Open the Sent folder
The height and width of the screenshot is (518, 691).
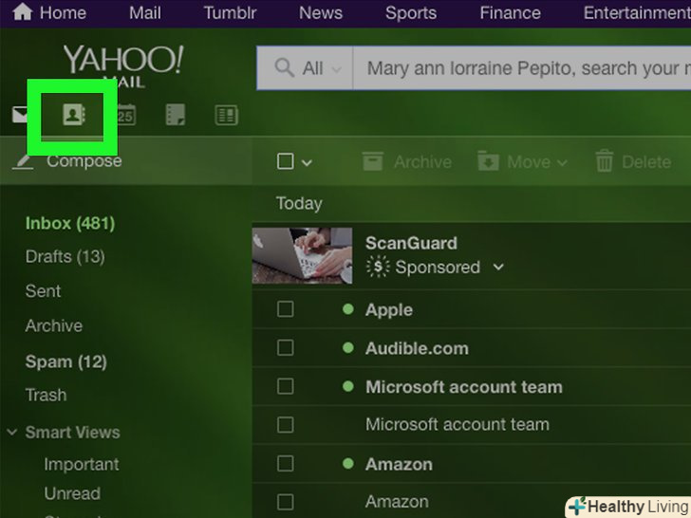click(44, 291)
